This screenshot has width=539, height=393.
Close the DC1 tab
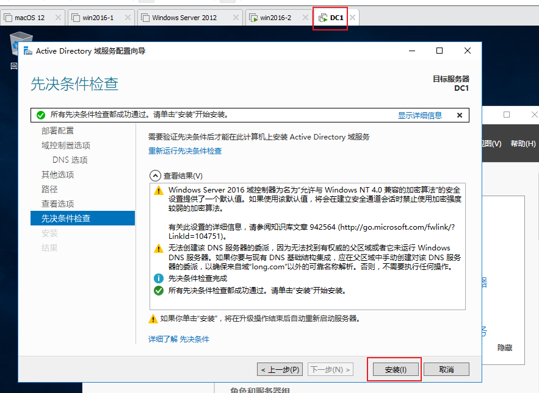click(x=352, y=18)
